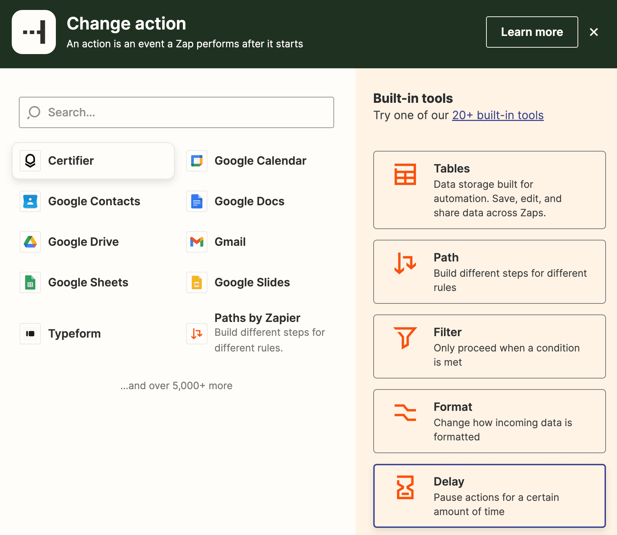The height and width of the screenshot is (535, 617).
Task: Click 'Pause actions for a certain amount of time'
Action: (x=496, y=504)
